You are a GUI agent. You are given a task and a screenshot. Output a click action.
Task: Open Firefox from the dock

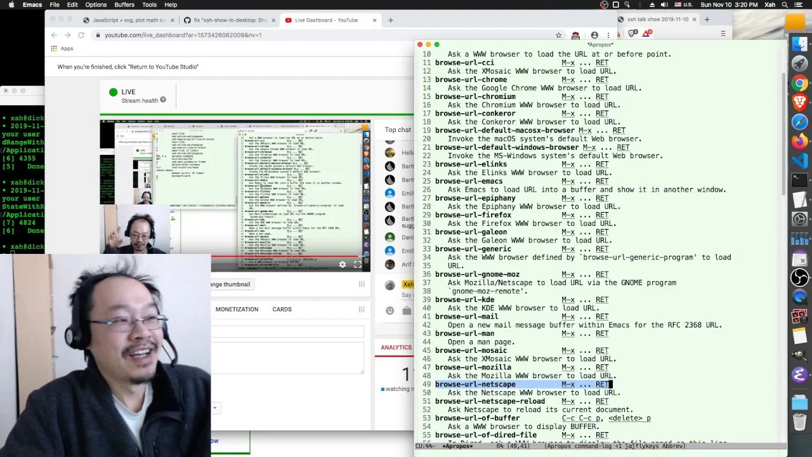[x=800, y=141]
